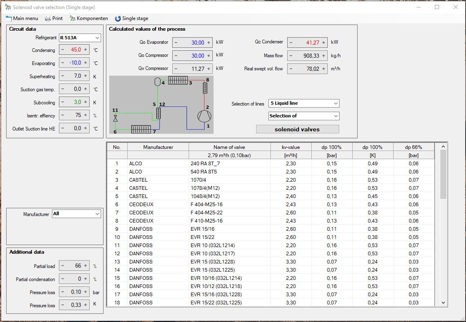Decrease Qv Compressor with minus
The height and width of the screenshot is (322, 466).
(176, 69)
